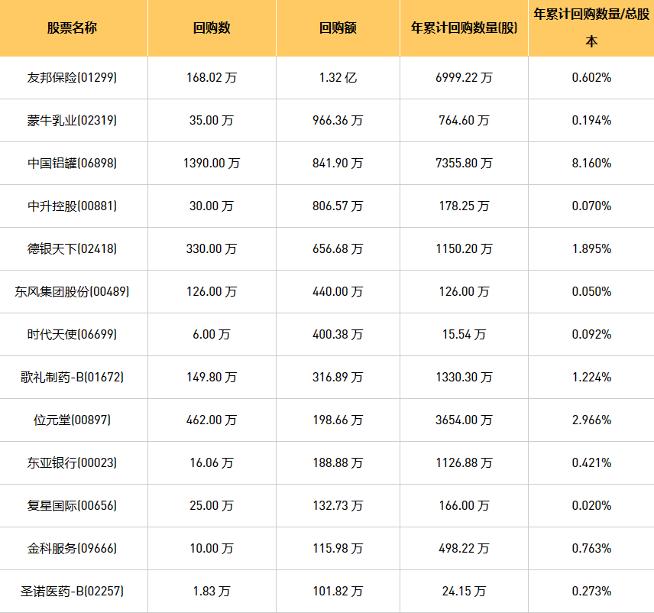
Task: Click the 0.070% ratio cell
Action: pos(591,206)
